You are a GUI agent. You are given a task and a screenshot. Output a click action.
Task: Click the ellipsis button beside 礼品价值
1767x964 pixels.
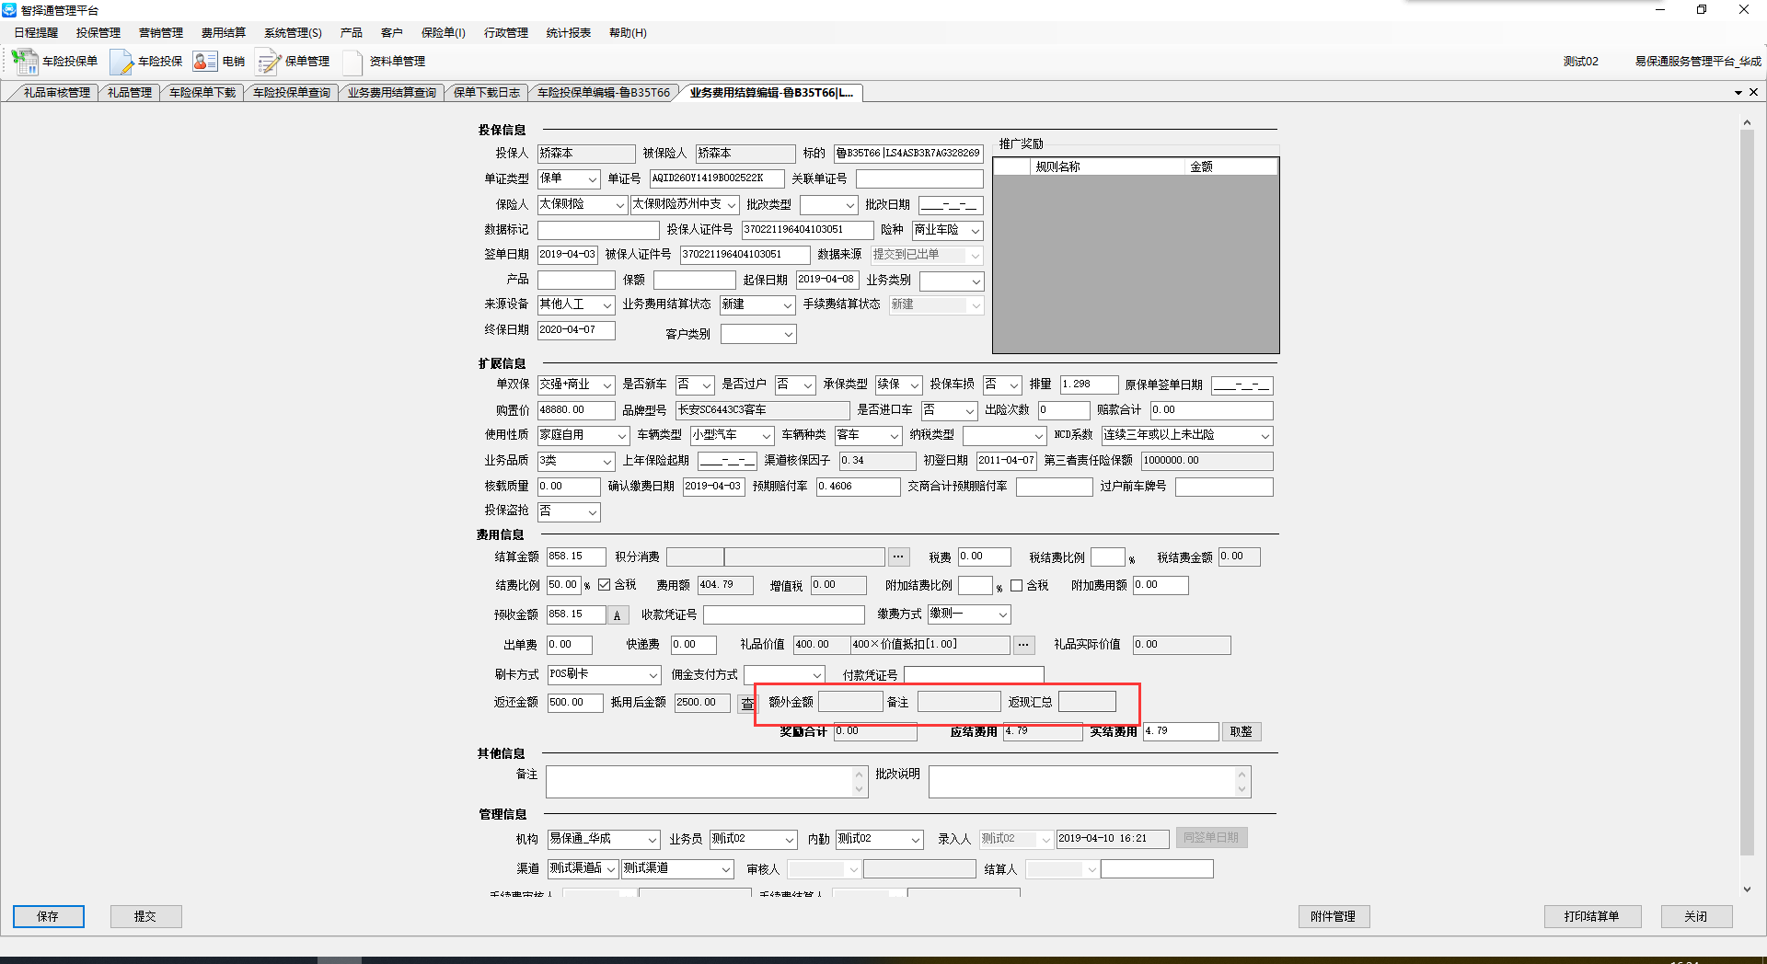coord(1022,645)
